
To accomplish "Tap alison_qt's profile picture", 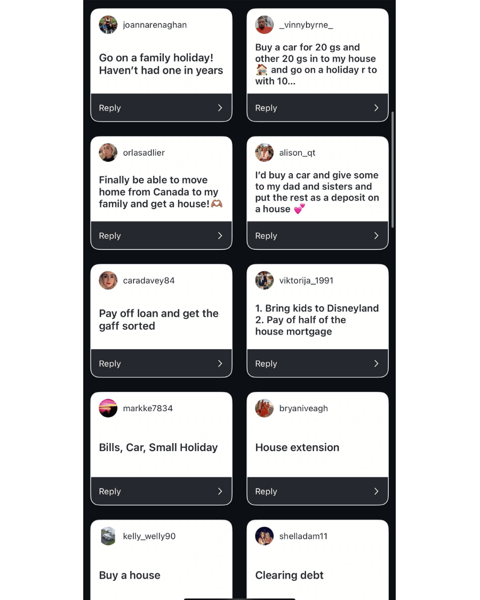I will click(265, 153).
